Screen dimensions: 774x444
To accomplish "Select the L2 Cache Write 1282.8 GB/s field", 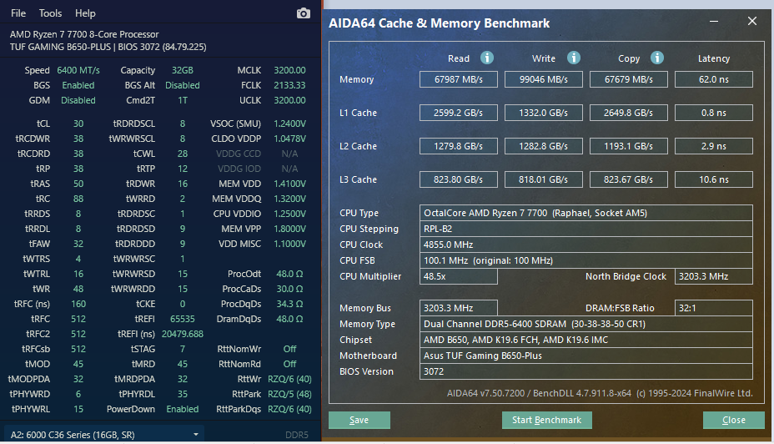I will [x=544, y=146].
